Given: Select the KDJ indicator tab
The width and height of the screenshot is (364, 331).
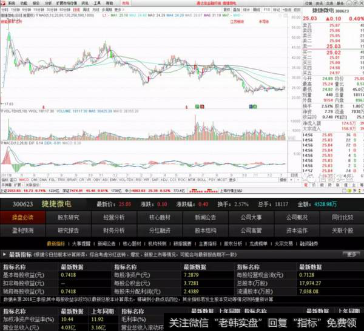Looking at the screenshot, I should (x=164, y=180).
